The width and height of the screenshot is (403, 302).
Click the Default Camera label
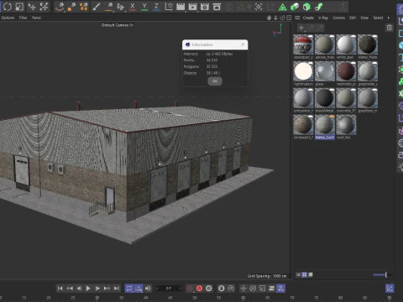115,25
